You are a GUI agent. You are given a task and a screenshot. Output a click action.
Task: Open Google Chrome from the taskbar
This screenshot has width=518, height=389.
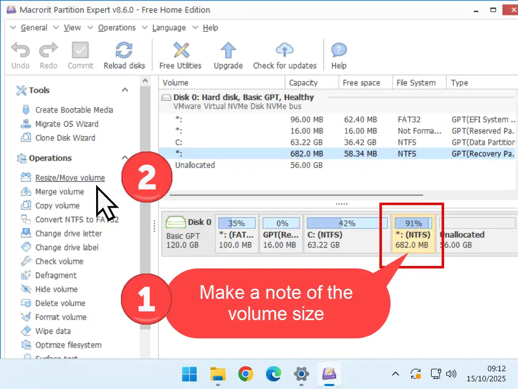pos(245,375)
